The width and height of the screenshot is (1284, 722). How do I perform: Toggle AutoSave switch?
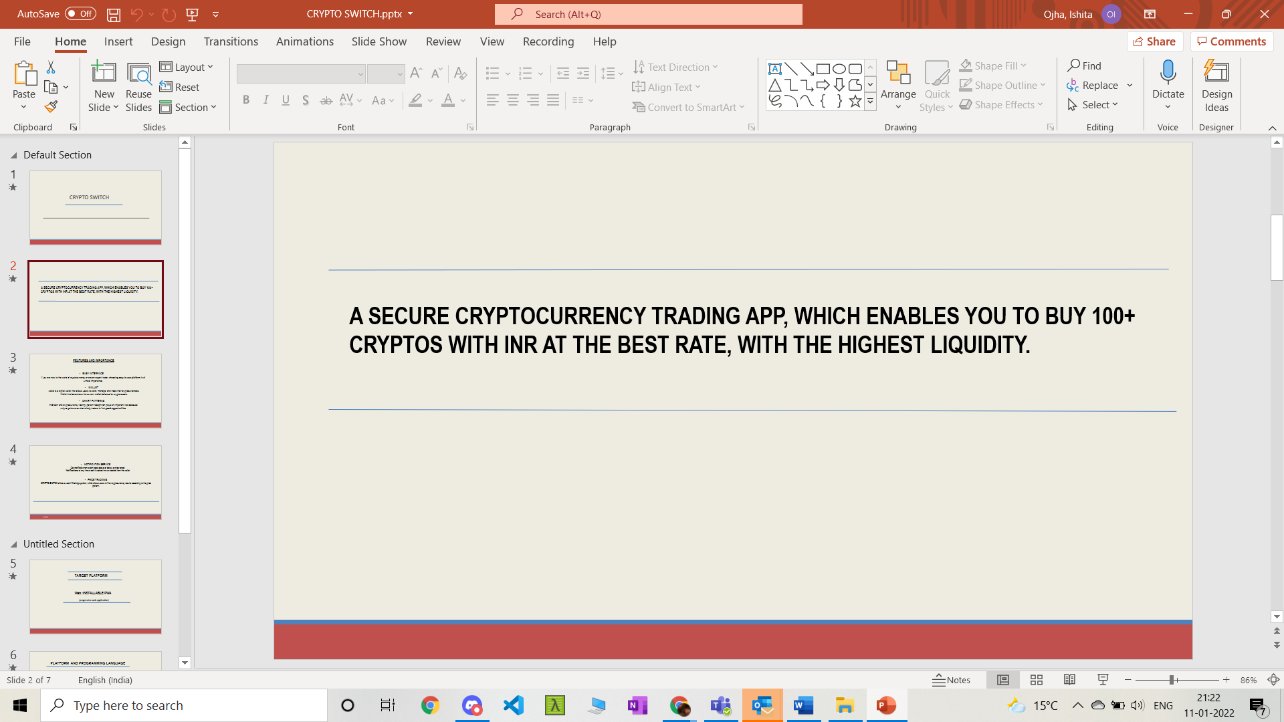coord(80,14)
